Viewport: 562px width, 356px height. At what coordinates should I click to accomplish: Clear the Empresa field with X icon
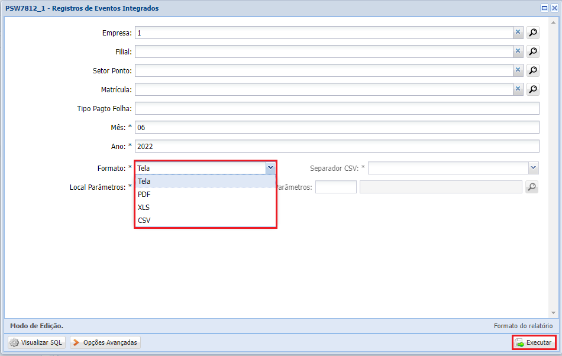coord(518,33)
